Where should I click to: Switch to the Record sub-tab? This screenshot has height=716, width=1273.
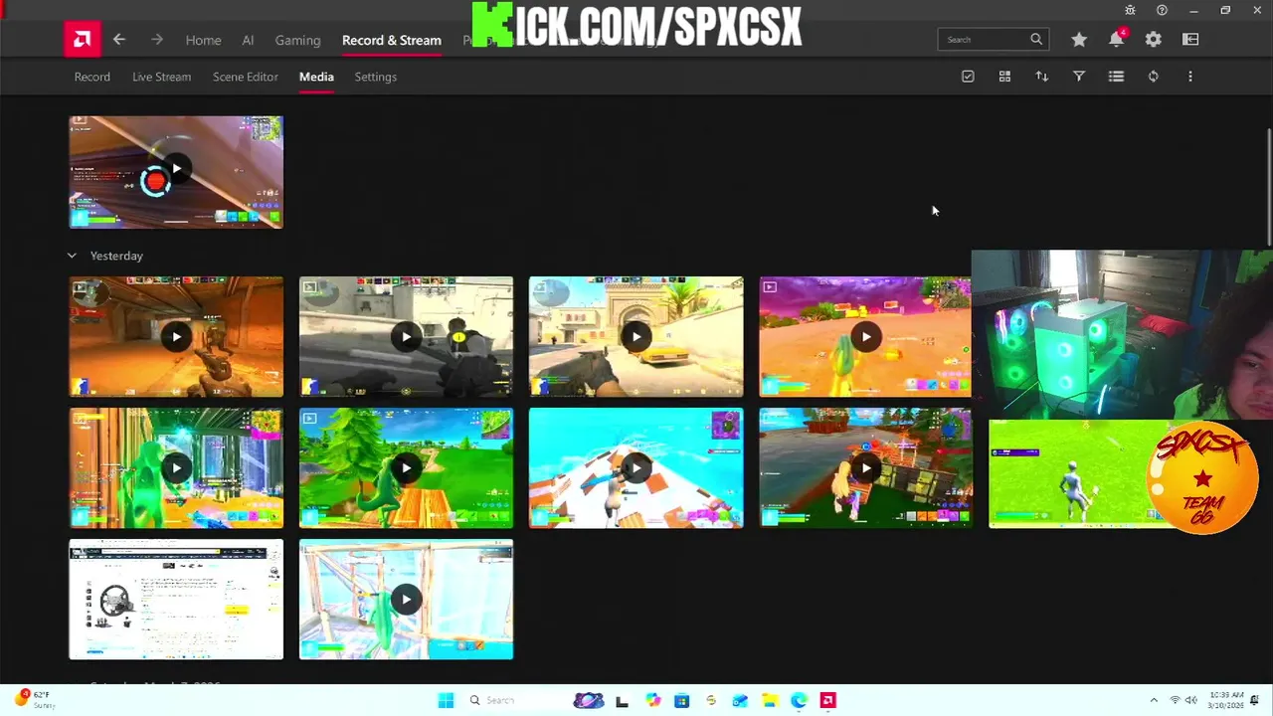[x=92, y=77]
